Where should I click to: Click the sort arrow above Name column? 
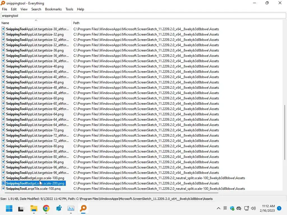tap(36, 20)
